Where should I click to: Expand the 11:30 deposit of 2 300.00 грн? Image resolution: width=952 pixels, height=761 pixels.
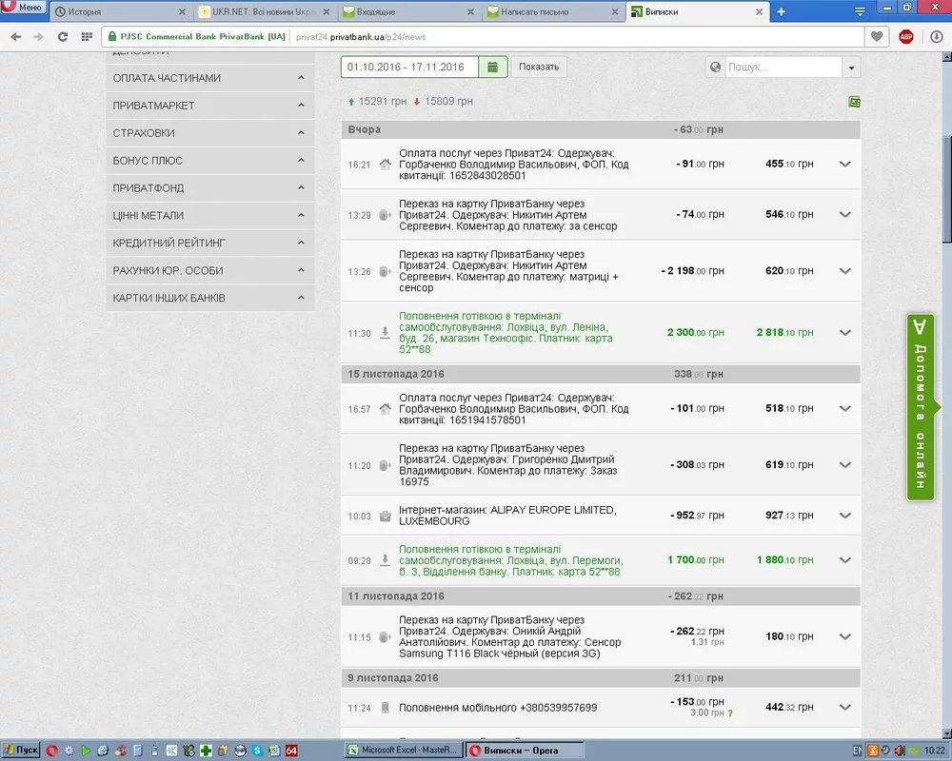(x=845, y=333)
